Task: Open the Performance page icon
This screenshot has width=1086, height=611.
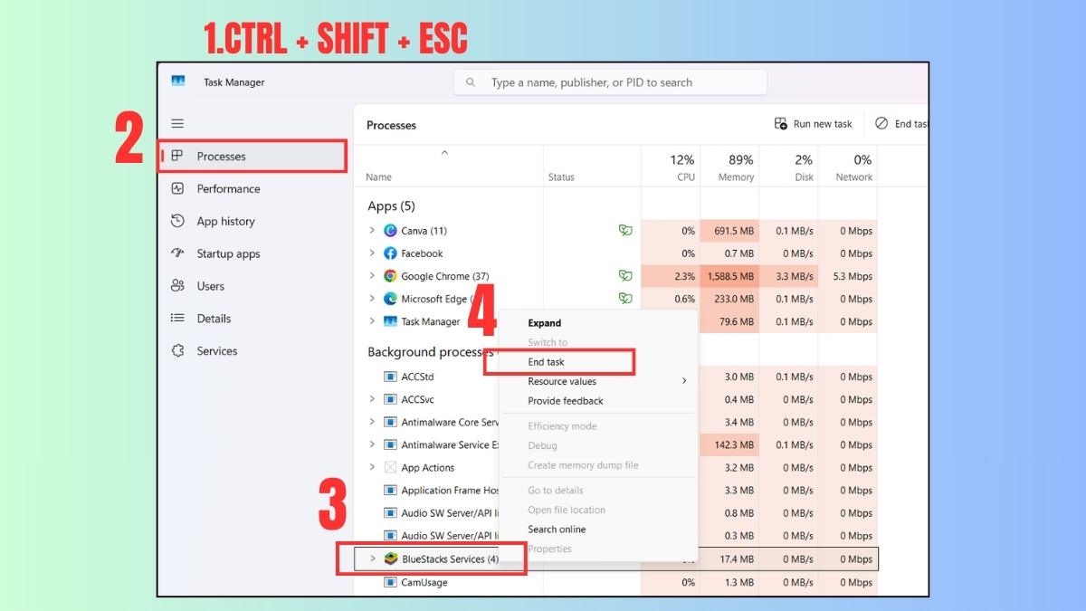Action: [177, 188]
